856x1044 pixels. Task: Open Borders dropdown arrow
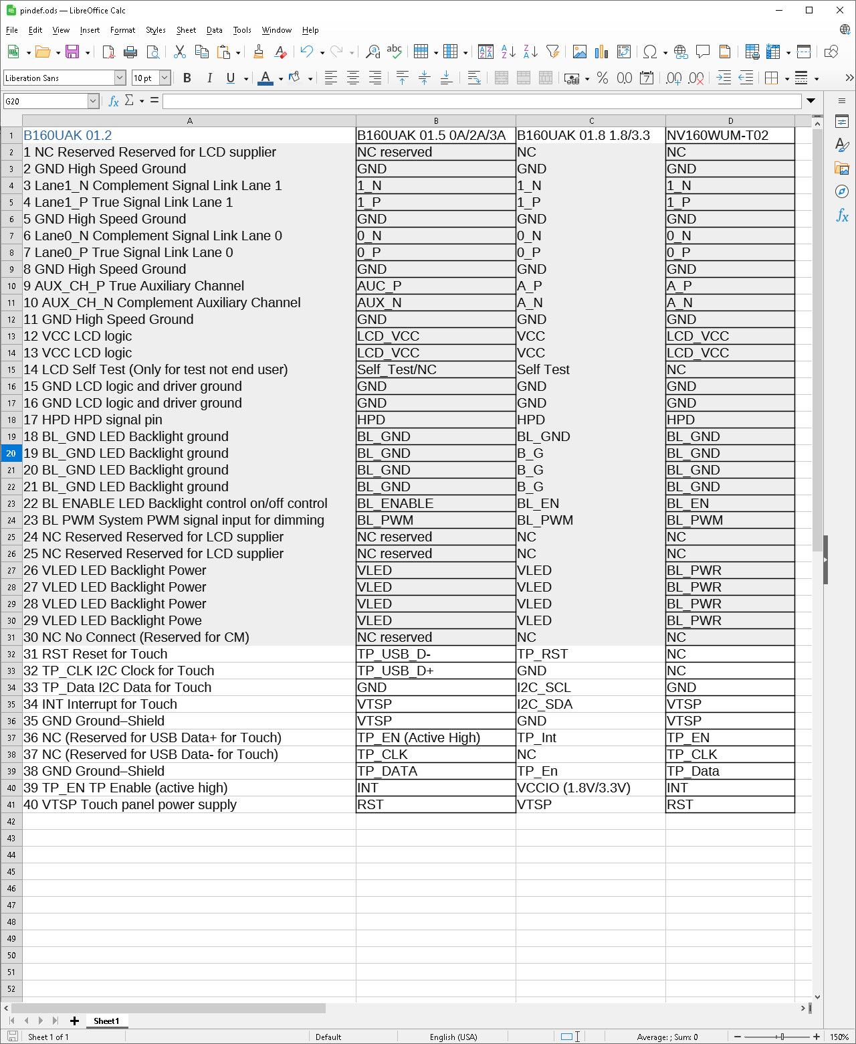787,78
